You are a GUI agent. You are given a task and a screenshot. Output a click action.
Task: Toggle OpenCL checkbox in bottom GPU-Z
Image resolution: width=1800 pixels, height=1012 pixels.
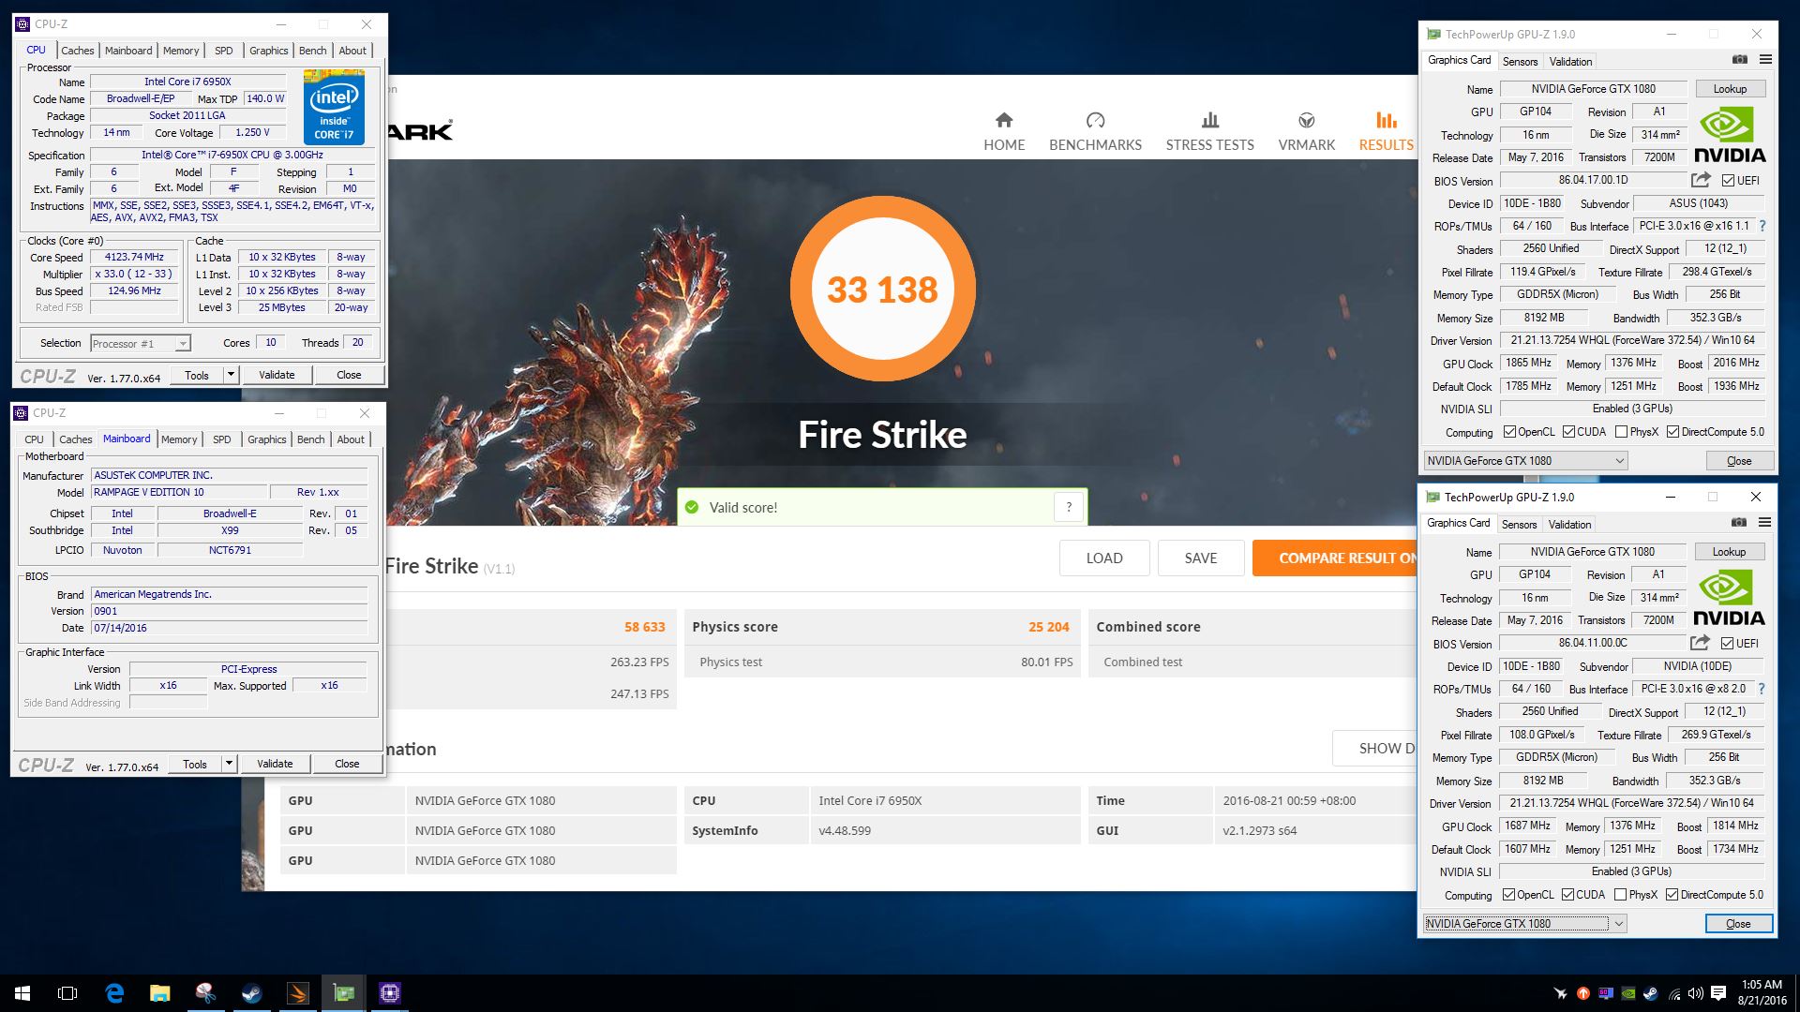click(x=1508, y=895)
